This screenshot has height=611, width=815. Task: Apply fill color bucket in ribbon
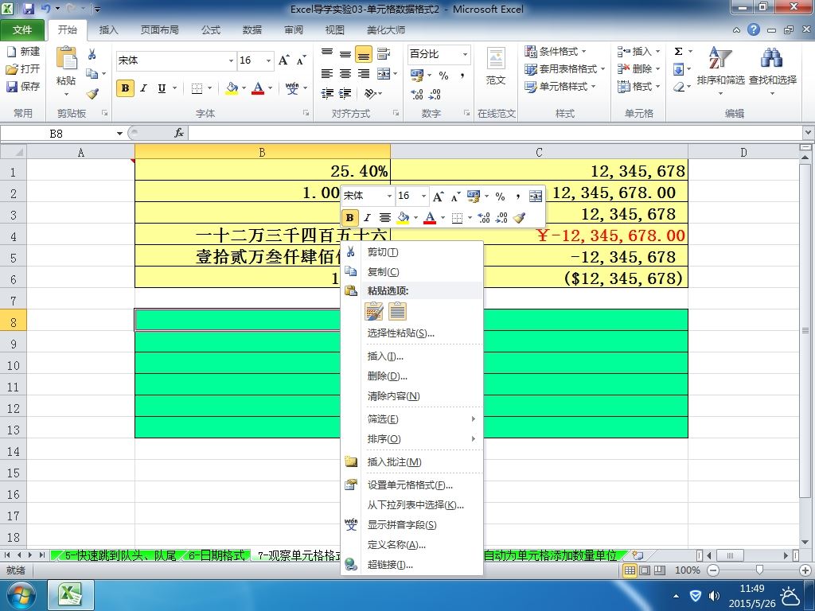click(232, 88)
